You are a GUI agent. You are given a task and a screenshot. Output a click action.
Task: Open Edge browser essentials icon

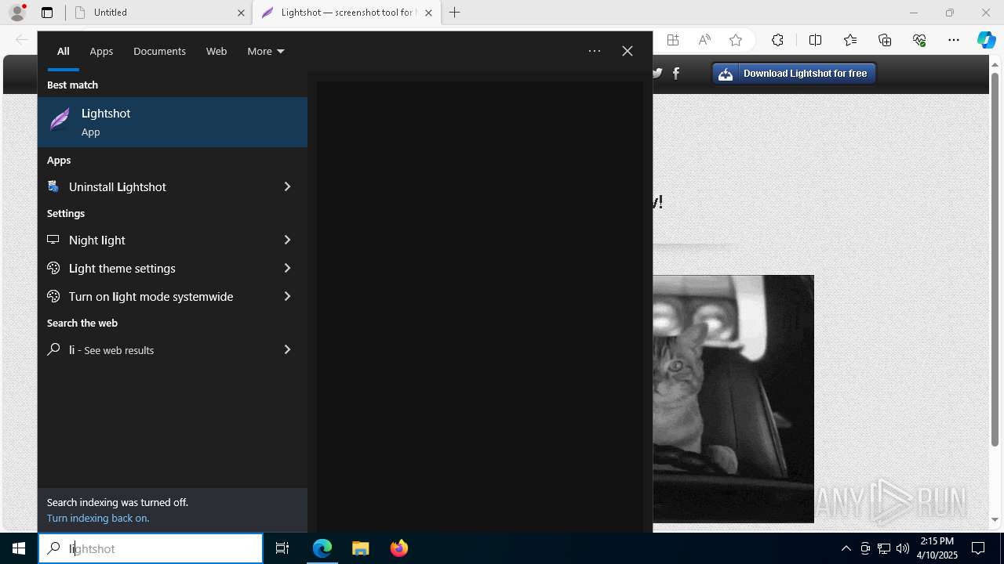(919, 40)
